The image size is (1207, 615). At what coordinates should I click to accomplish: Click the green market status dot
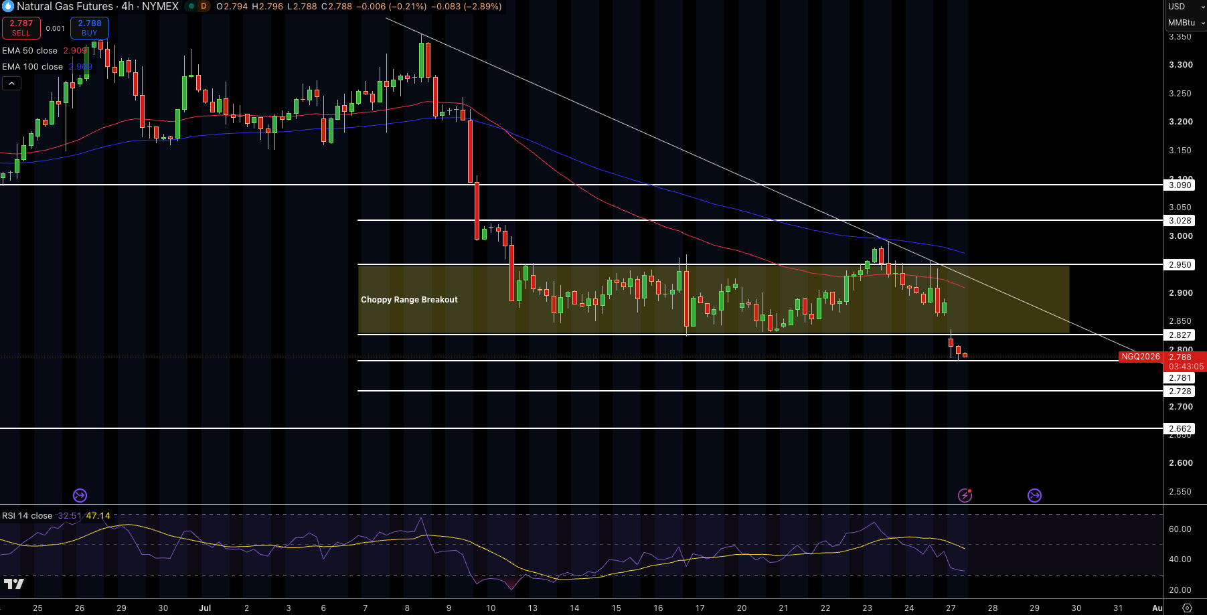[191, 6]
